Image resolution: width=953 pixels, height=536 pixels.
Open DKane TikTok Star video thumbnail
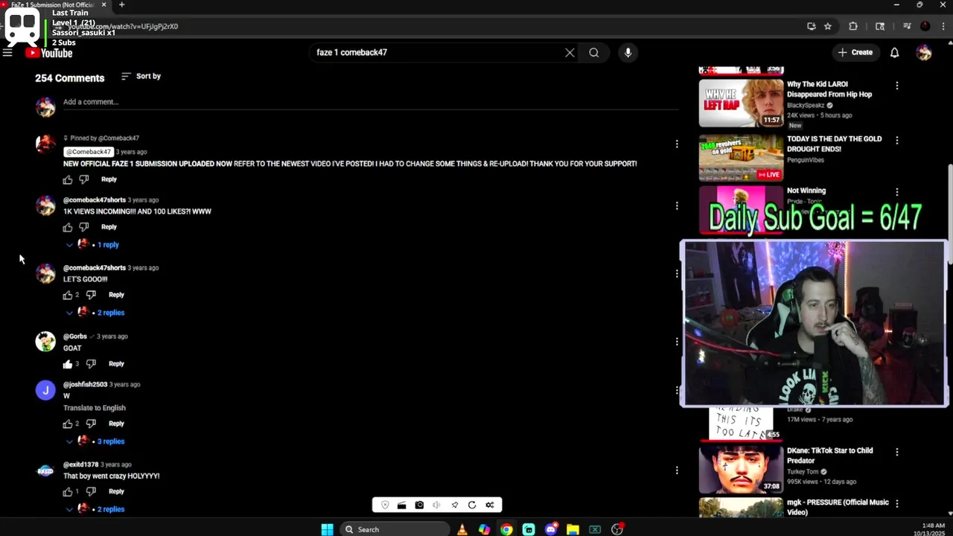pyautogui.click(x=741, y=469)
